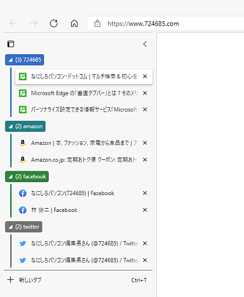The width and height of the screenshot is (244, 297).
Task: Close the second Twitter tab
Action: point(145,260)
